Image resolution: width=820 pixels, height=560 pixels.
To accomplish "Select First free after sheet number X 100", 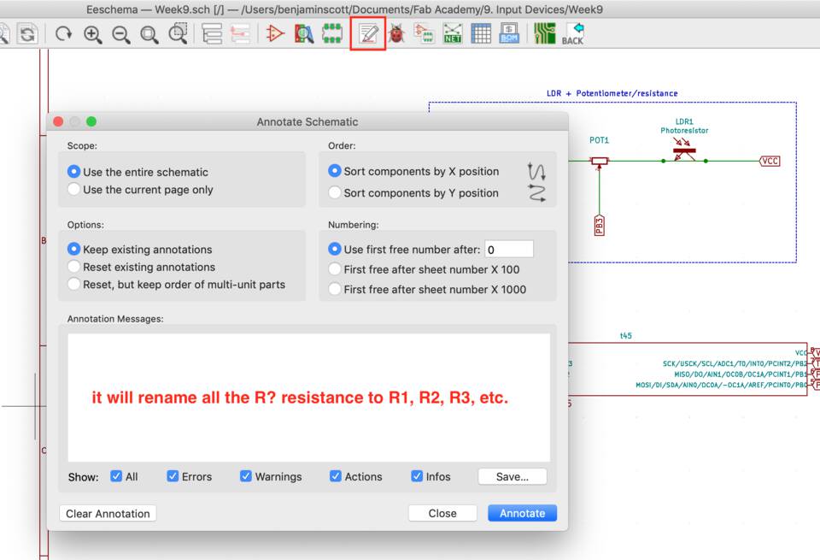I will [x=425, y=269].
